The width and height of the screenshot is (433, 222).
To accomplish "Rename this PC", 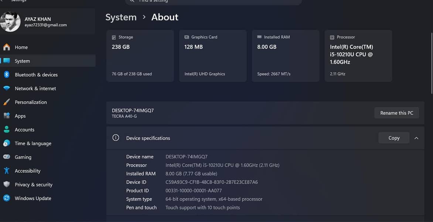I will click(x=396, y=113).
